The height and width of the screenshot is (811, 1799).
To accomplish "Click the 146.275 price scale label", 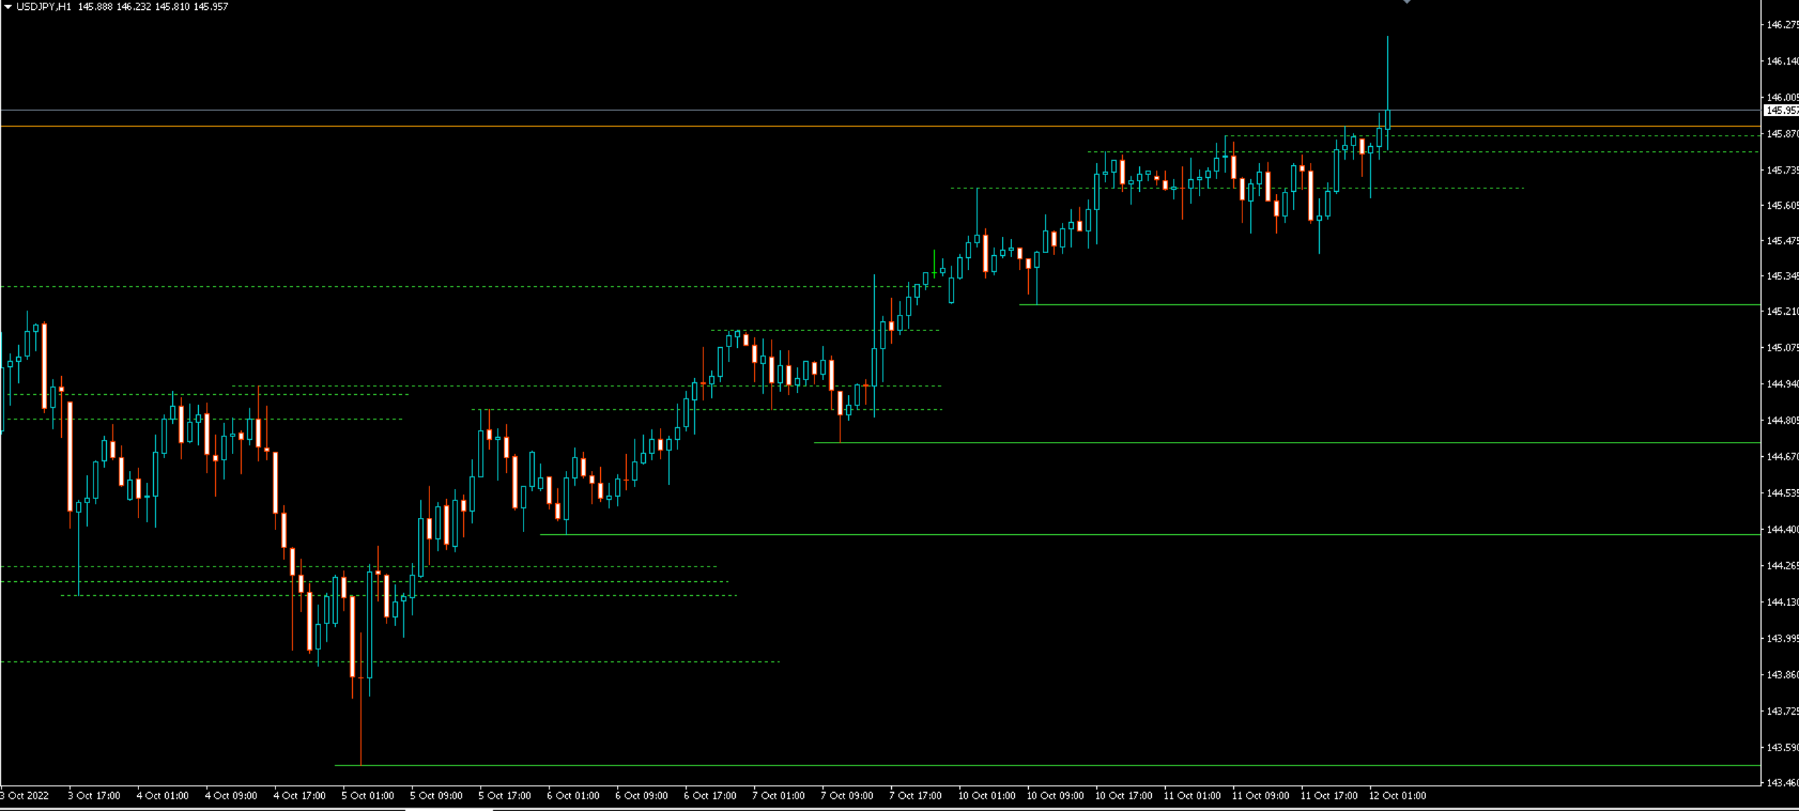I will point(1783,25).
